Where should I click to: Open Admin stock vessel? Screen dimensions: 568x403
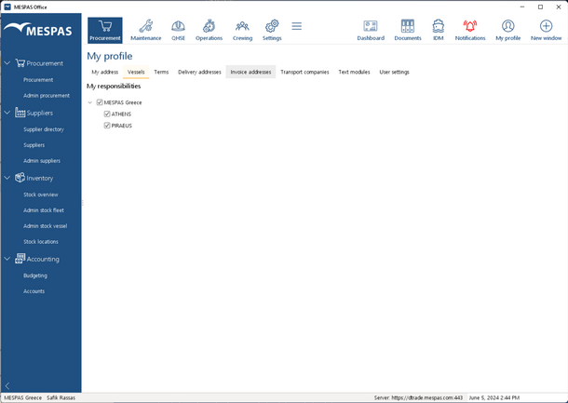pyautogui.click(x=46, y=226)
